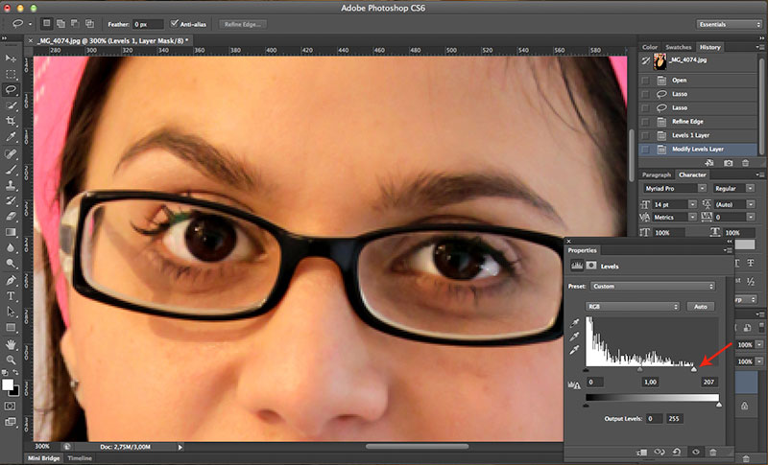Screen dimensions: 768x465
Task: Delete the adjustment layer via Properties trash icon
Action: [x=712, y=452]
